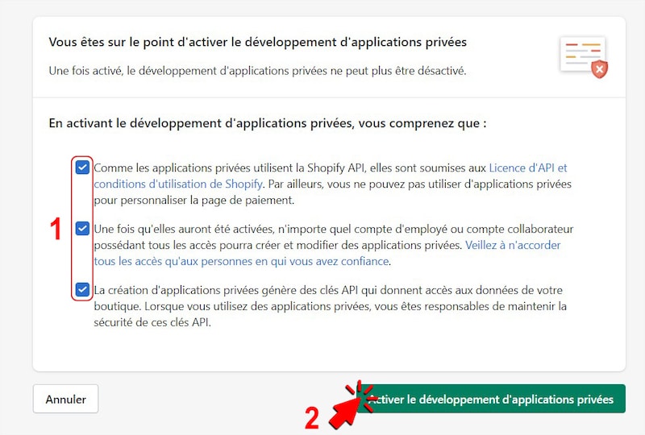
Task: Open the Licence d'API et conditions d'utilisation link
Action: 528,168
